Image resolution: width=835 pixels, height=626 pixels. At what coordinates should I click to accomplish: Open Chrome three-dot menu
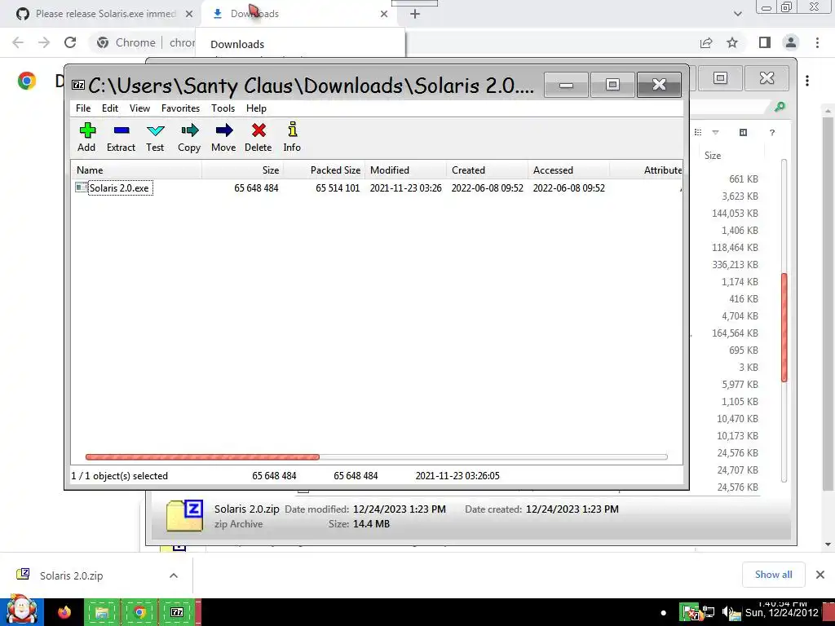click(817, 42)
